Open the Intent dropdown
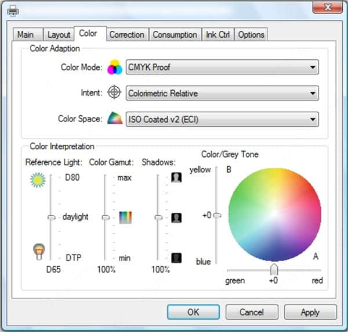 (222, 93)
